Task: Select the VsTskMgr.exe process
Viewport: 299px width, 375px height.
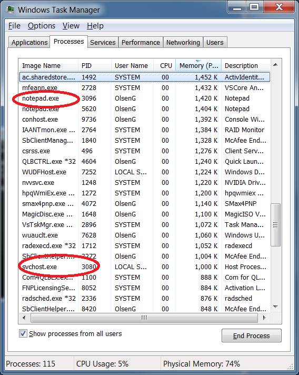Action: [x=145, y=224]
